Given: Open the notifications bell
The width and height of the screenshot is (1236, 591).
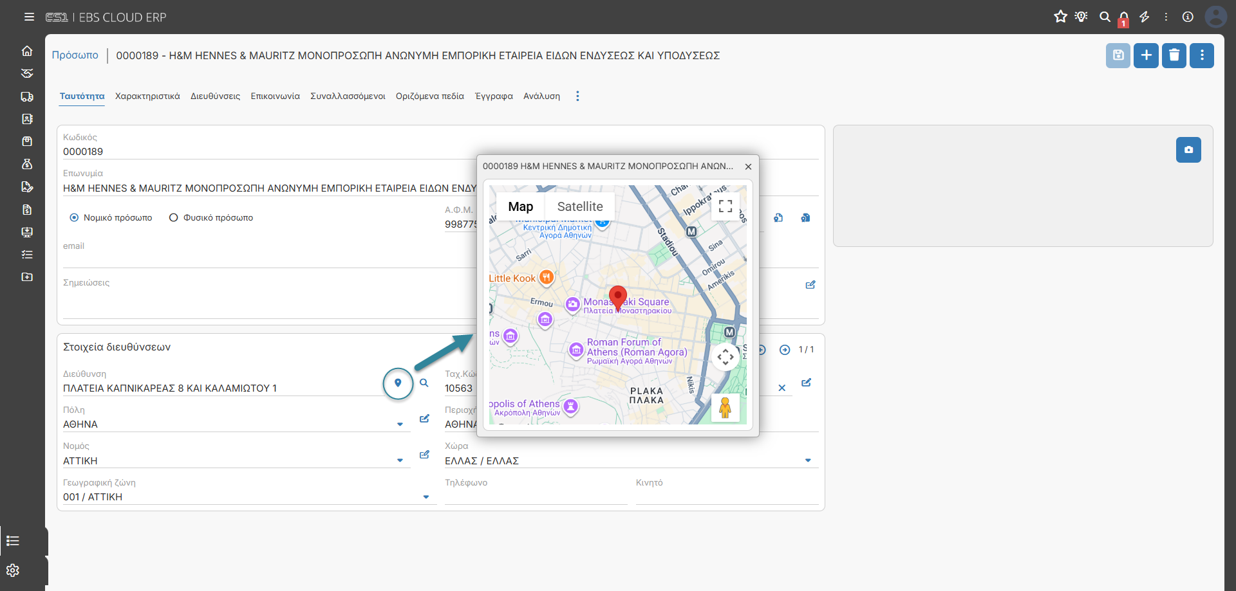Looking at the screenshot, I should [1124, 18].
